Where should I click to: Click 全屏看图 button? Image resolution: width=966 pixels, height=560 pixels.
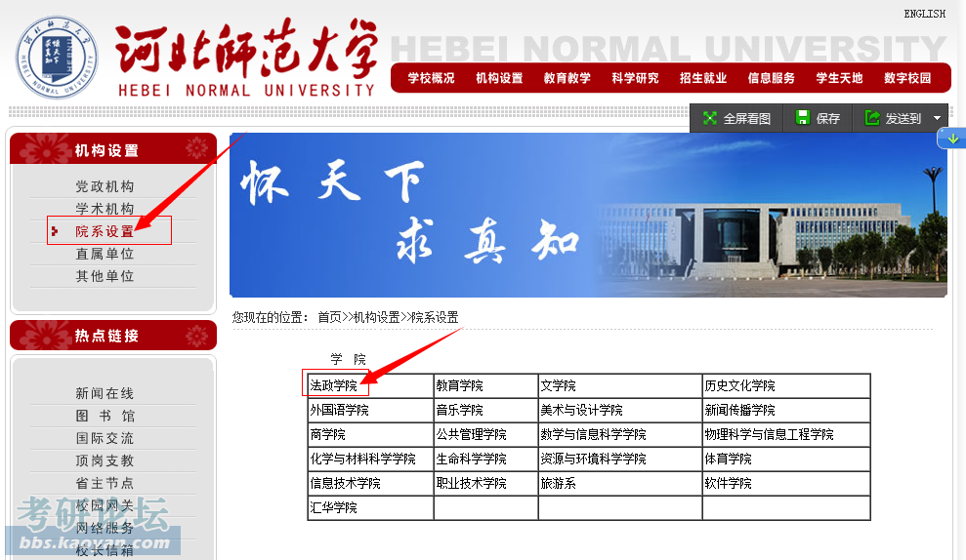pos(736,118)
